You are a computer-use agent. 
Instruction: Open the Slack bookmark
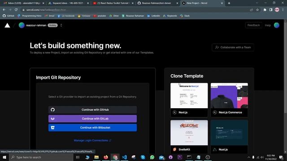point(185,16)
